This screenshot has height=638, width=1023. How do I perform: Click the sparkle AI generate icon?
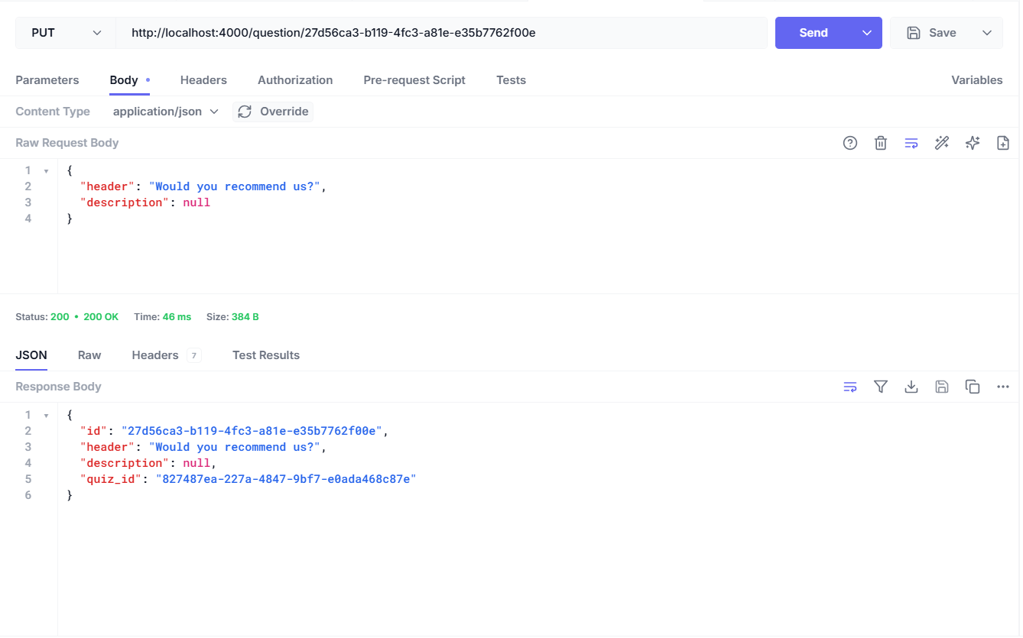pyautogui.click(x=972, y=143)
